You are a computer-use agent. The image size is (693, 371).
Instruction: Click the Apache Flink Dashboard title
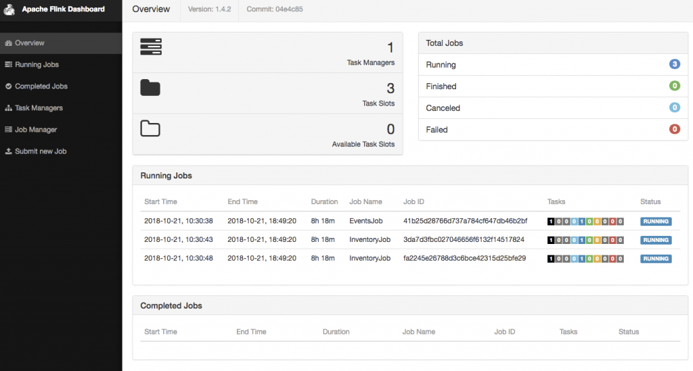point(63,9)
